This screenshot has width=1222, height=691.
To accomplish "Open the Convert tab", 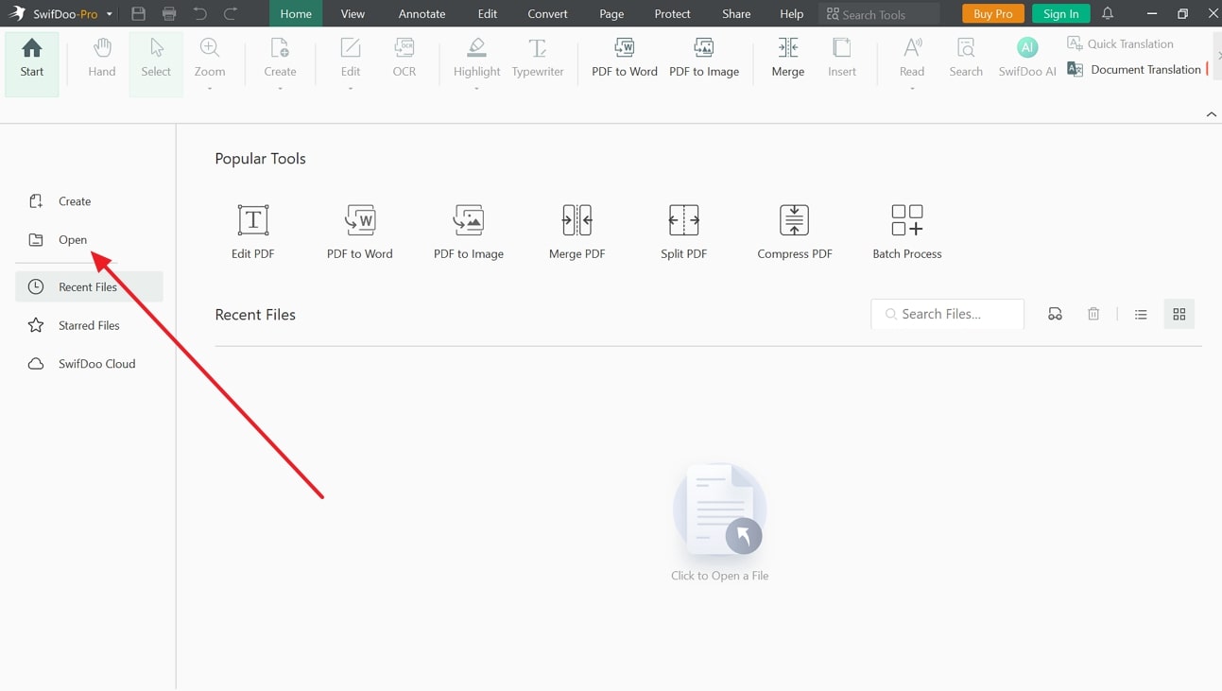I will click(x=548, y=14).
